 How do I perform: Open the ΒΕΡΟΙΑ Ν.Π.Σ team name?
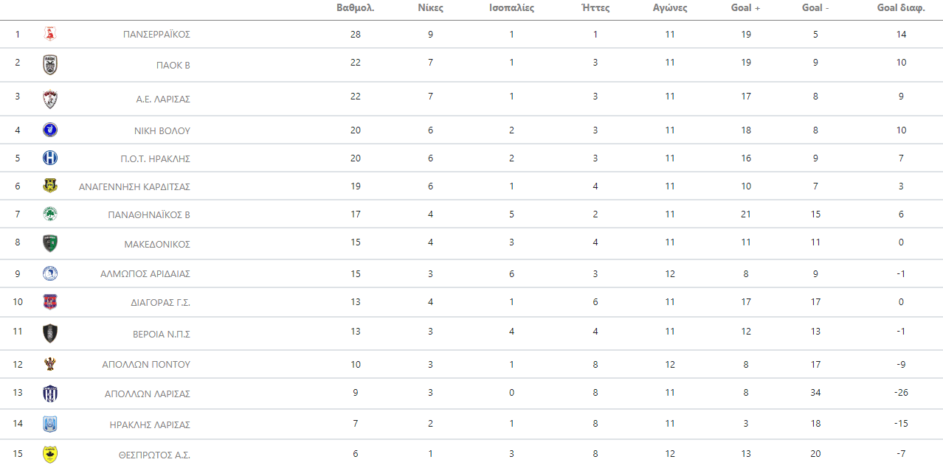click(162, 334)
